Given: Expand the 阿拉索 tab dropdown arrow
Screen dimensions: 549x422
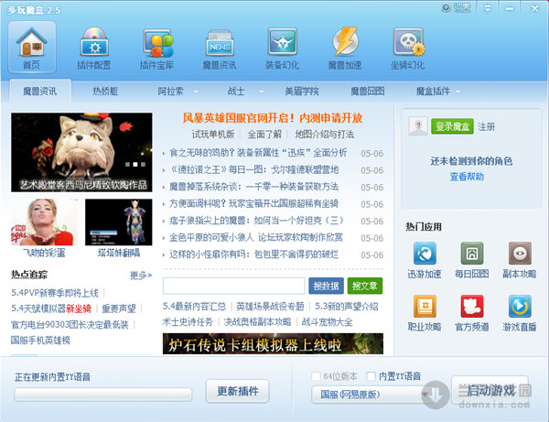Looking at the screenshot, I should pos(196,92).
